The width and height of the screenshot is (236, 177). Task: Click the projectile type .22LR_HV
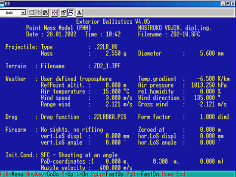click(106, 47)
